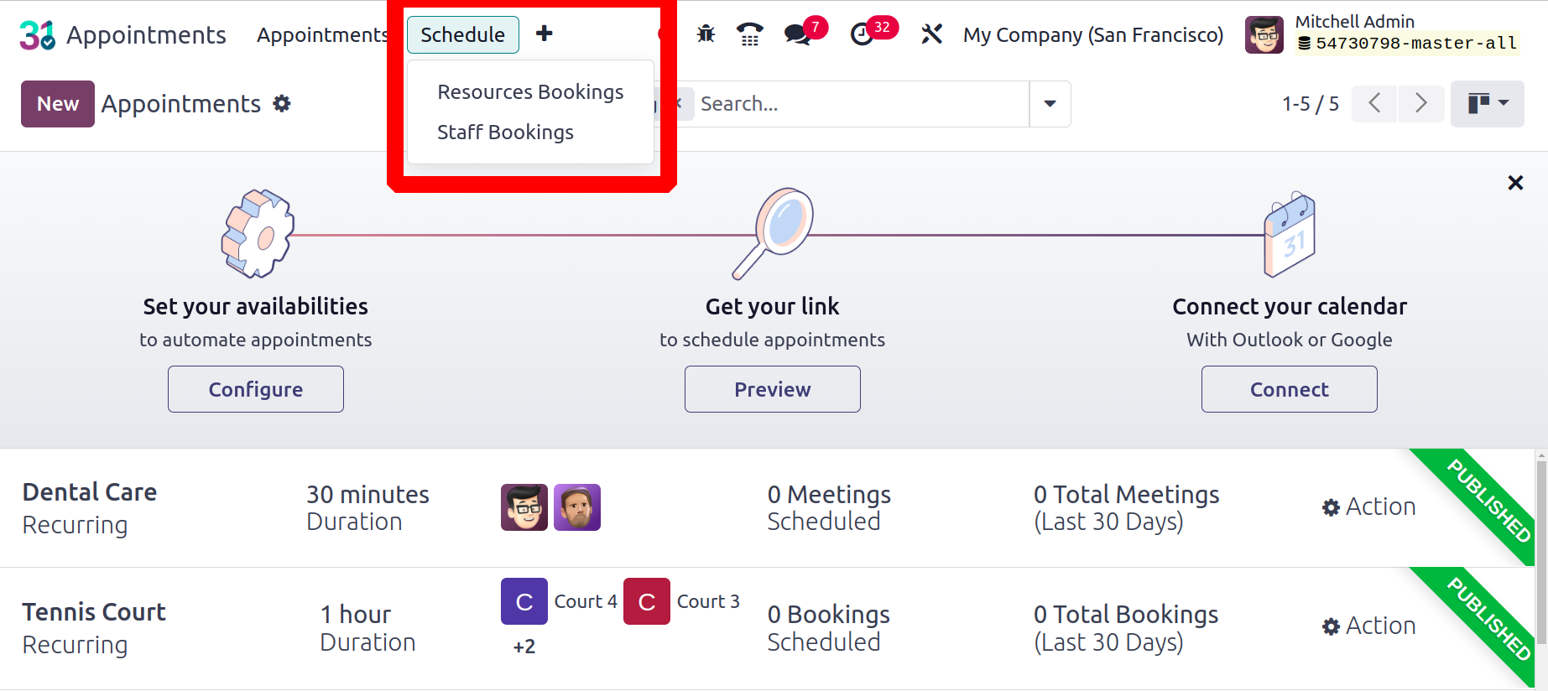Go to next page with right arrow
This screenshot has height=691, width=1548.
tap(1420, 103)
